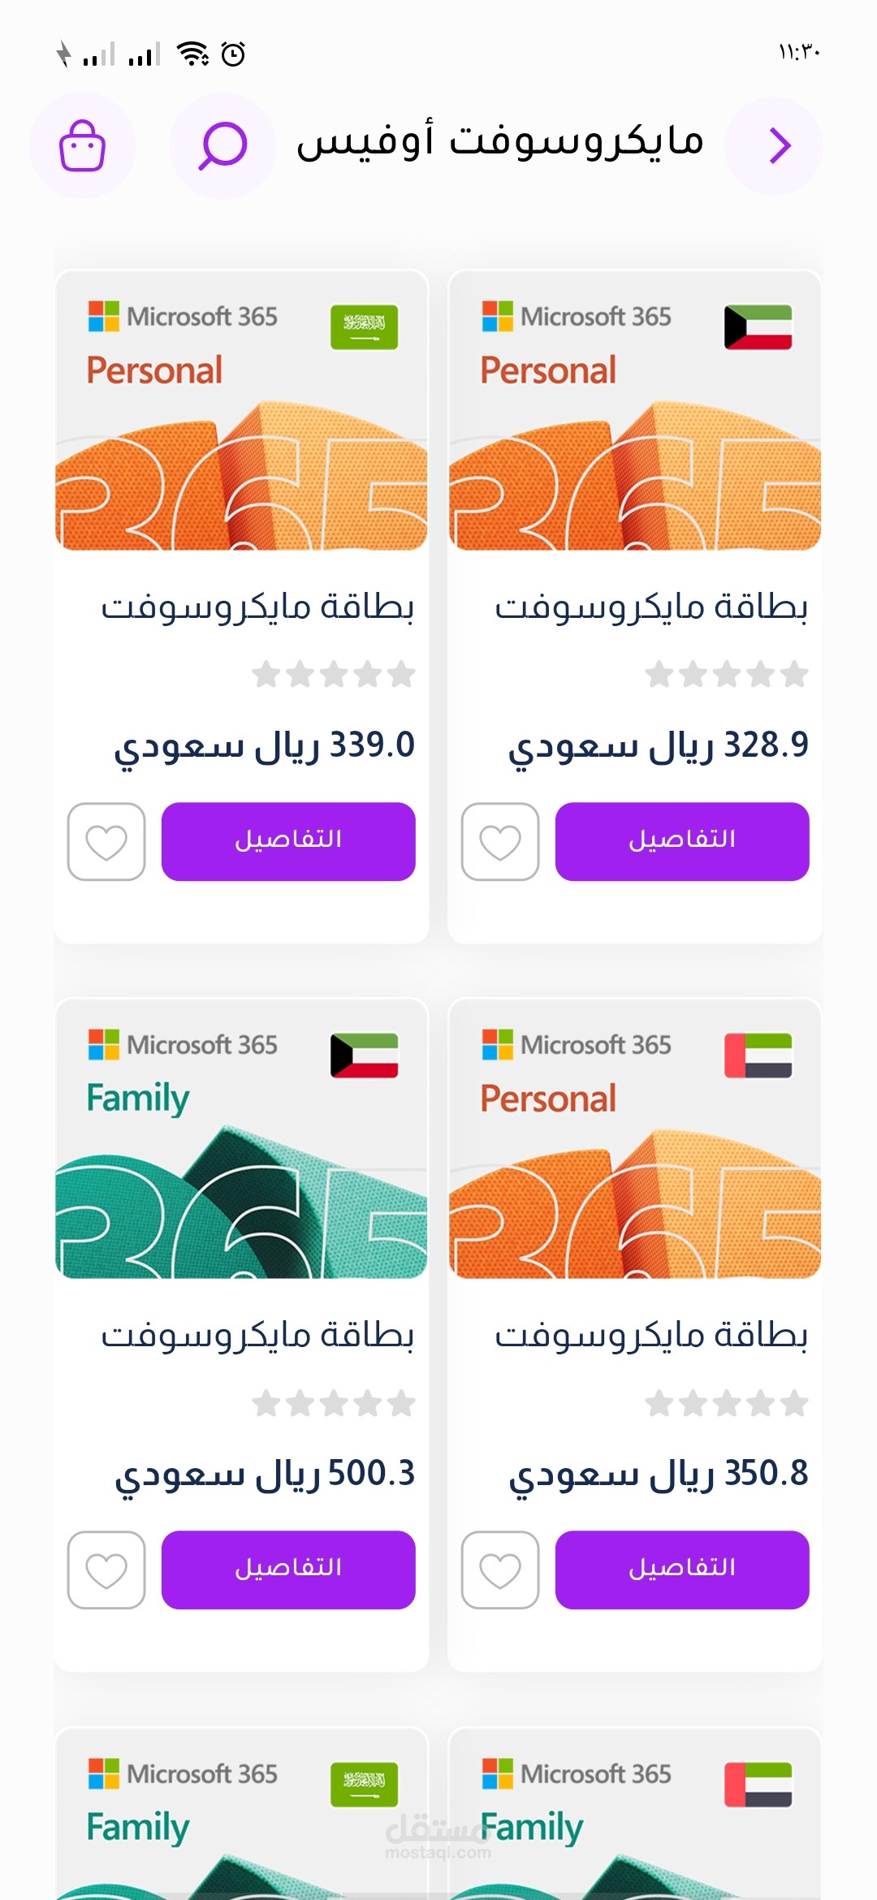Screen dimensions: 877x1900
Task: View details of the 500.3 riyal Family card
Action: pos(288,1570)
